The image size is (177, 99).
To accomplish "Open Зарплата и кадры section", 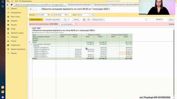I will (x=17, y=33).
